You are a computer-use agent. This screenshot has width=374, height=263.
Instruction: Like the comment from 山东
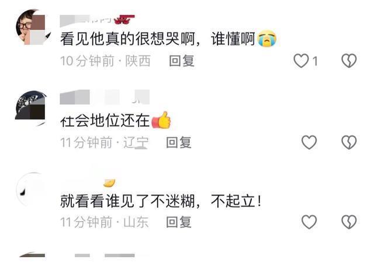(x=309, y=222)
